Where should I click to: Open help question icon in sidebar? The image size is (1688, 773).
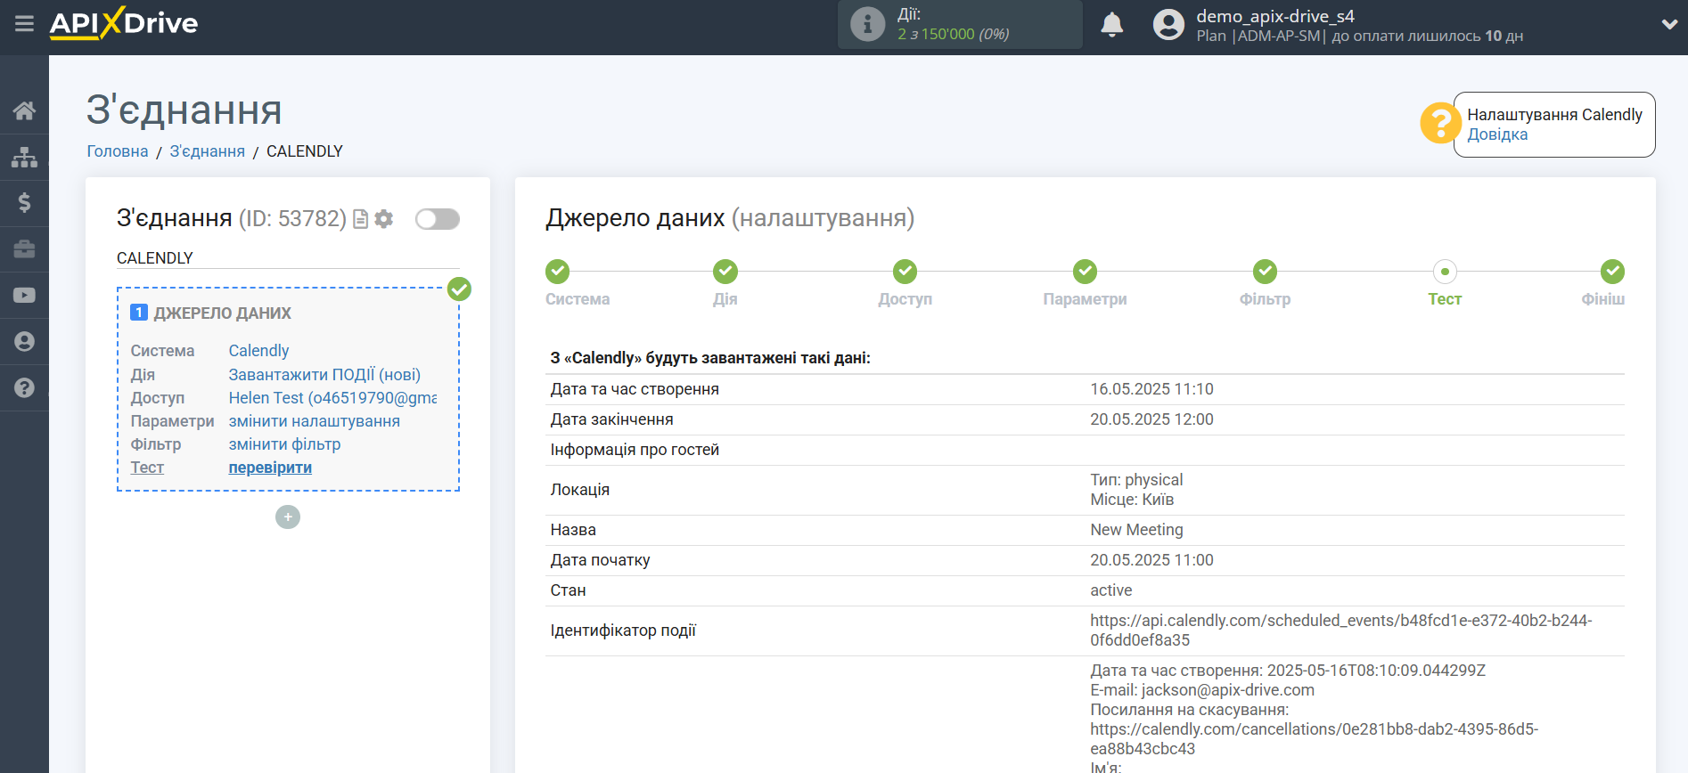pos(24,388)
